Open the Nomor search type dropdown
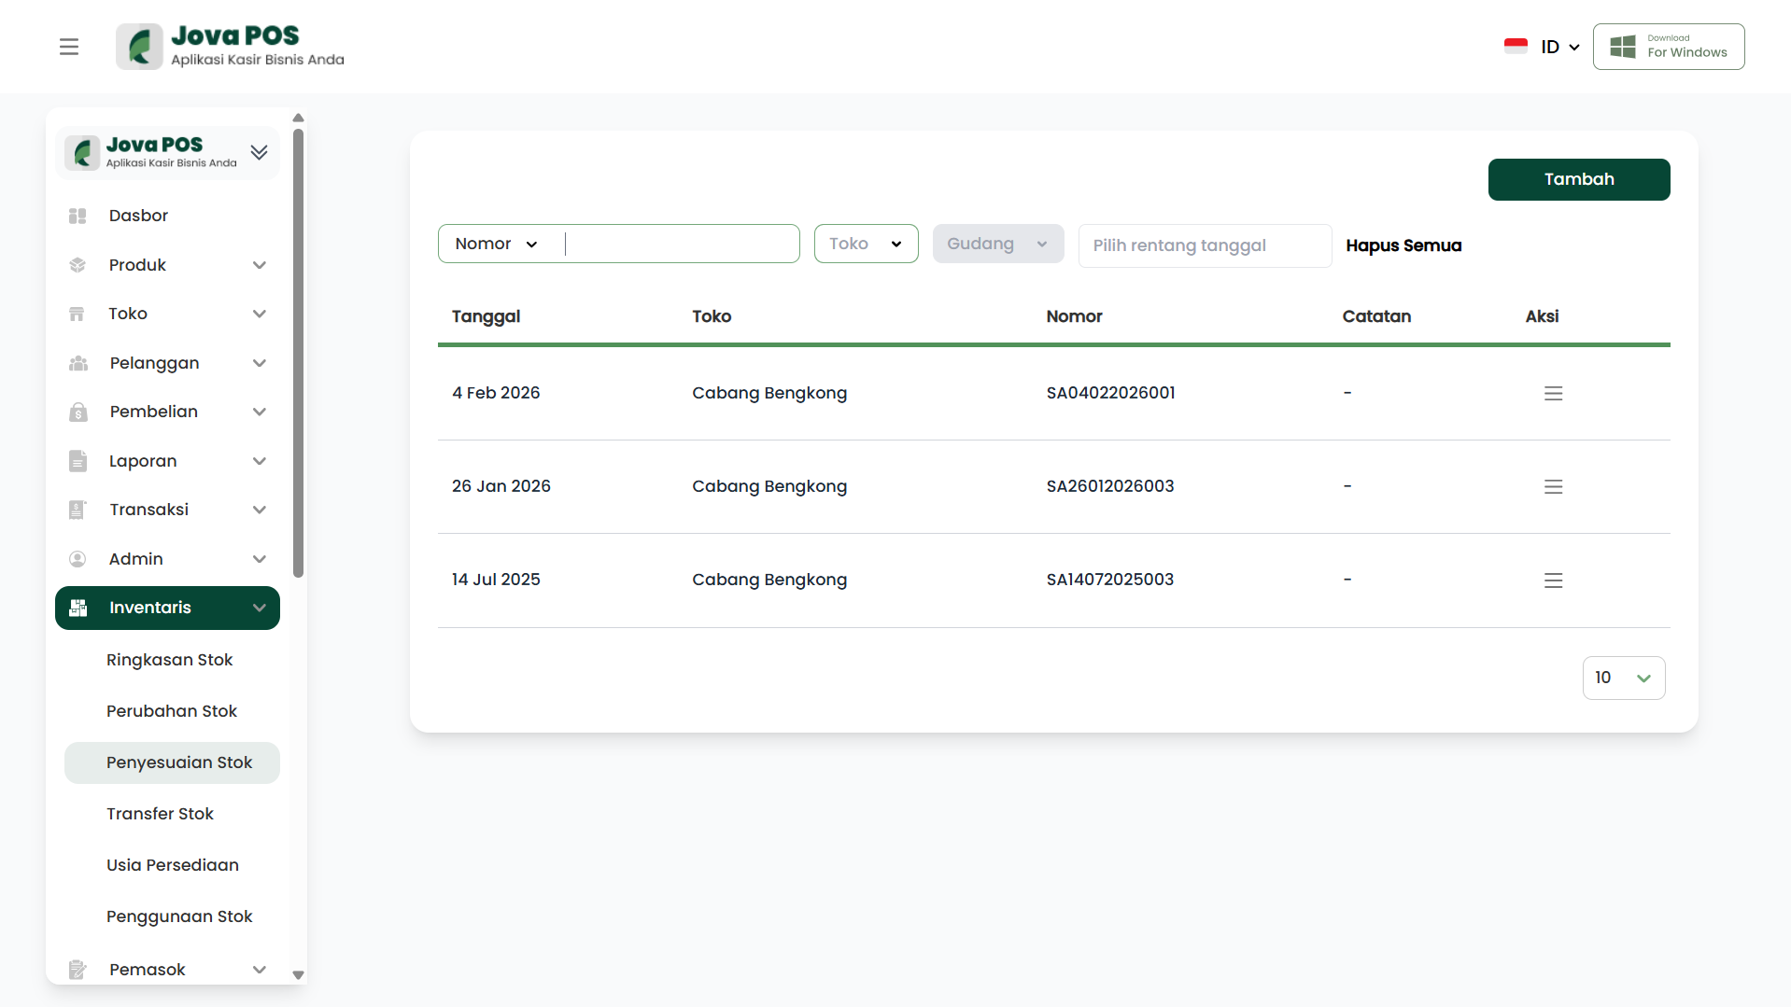The image size is (1791, 1007). 497,244
